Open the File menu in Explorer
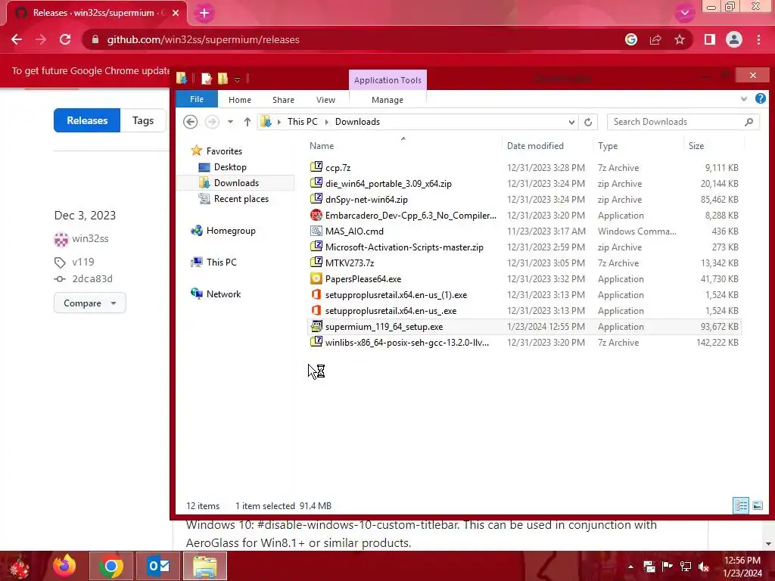Screen dimensions: 775x581 197,99
